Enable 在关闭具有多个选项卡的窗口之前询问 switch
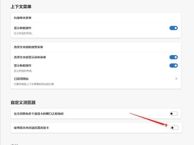The image size is (194, 145). pyautogui.click(x=173, y=114)
